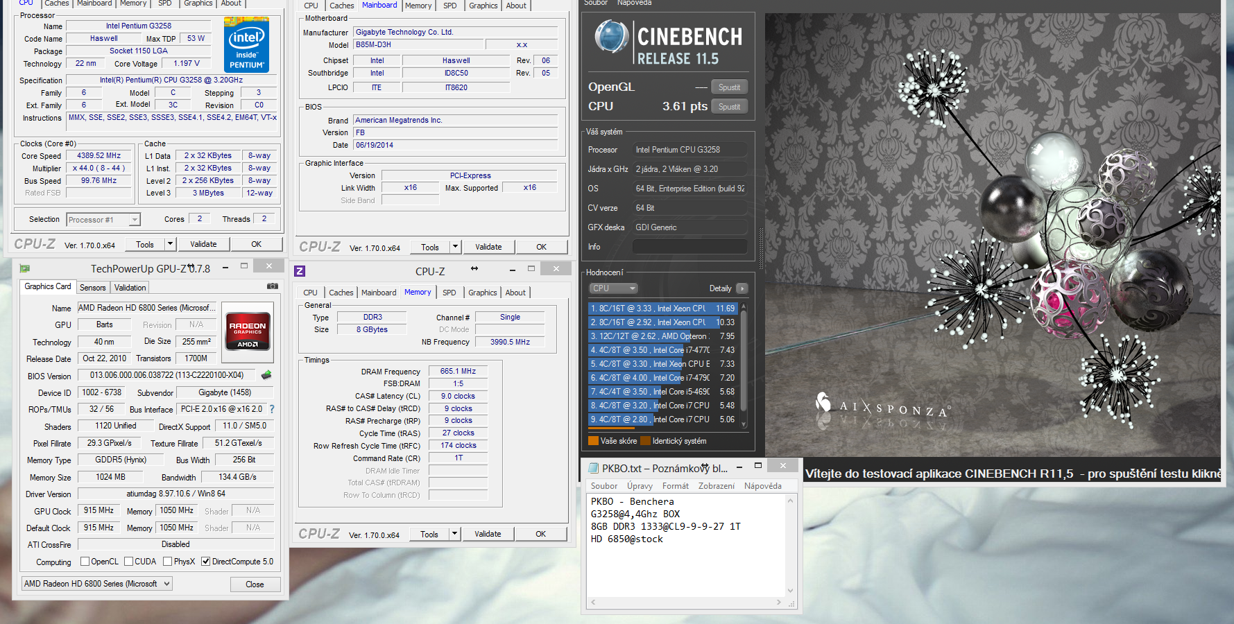Click Cinebench ranking scrollbar up arrow
The height and width of the screenshot is (624, 1234).
(x=744, y=306)
